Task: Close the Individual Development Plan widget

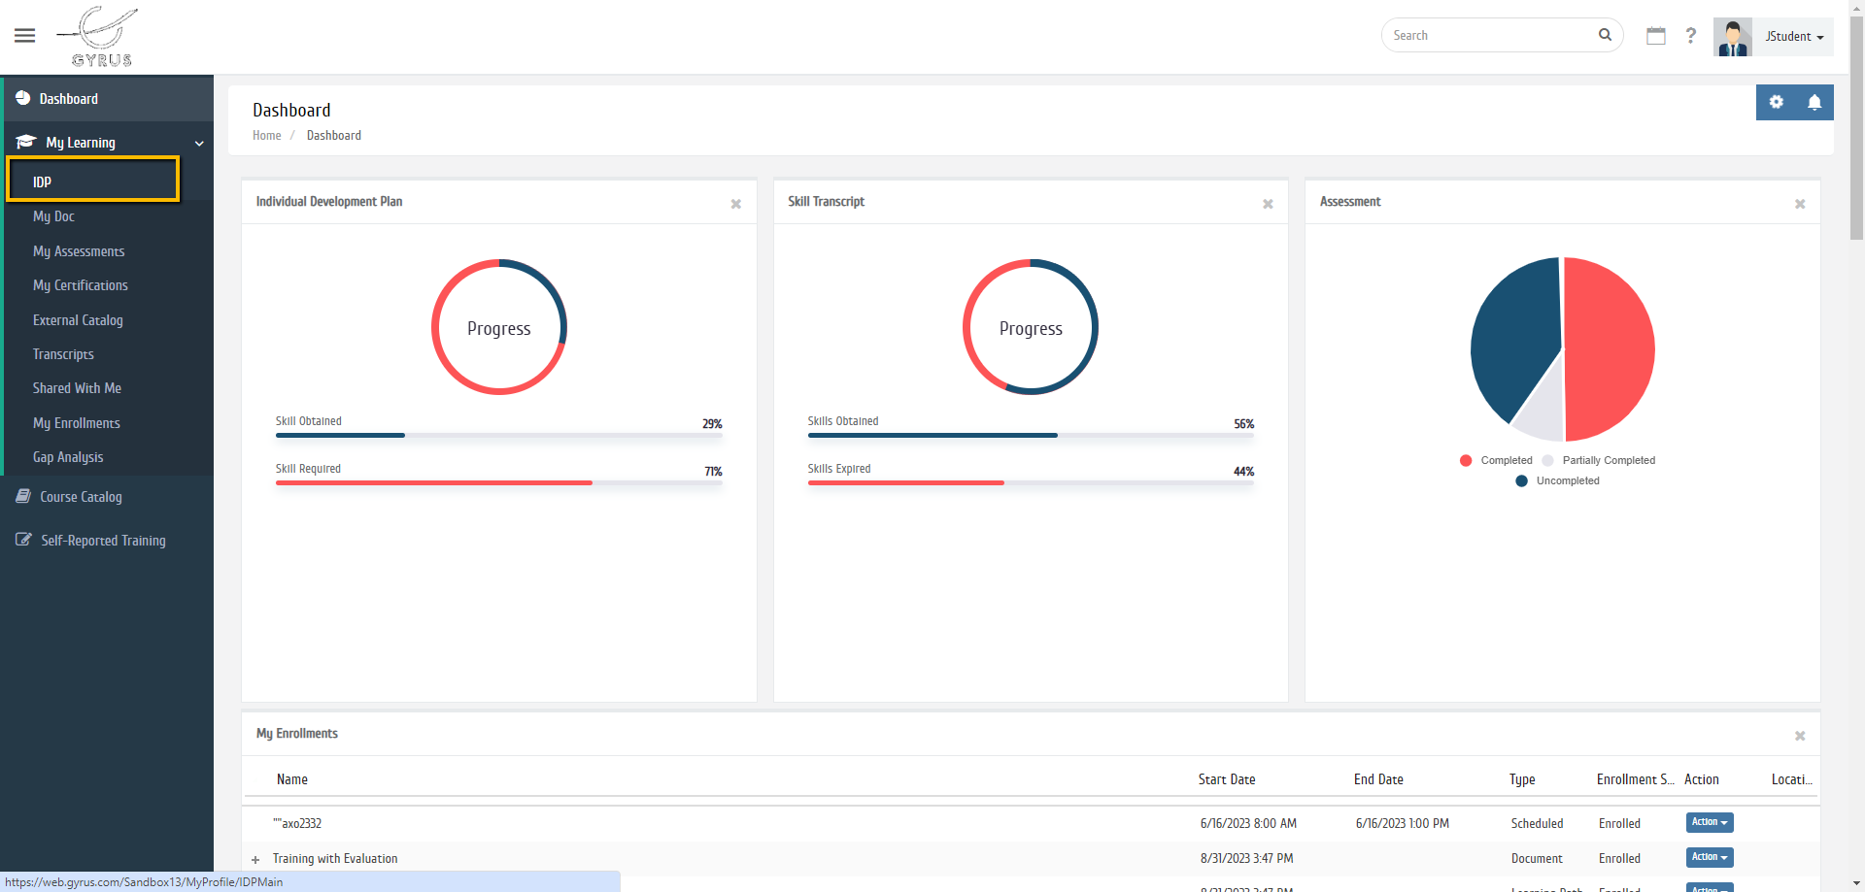Action: click(x=736, y=204)
